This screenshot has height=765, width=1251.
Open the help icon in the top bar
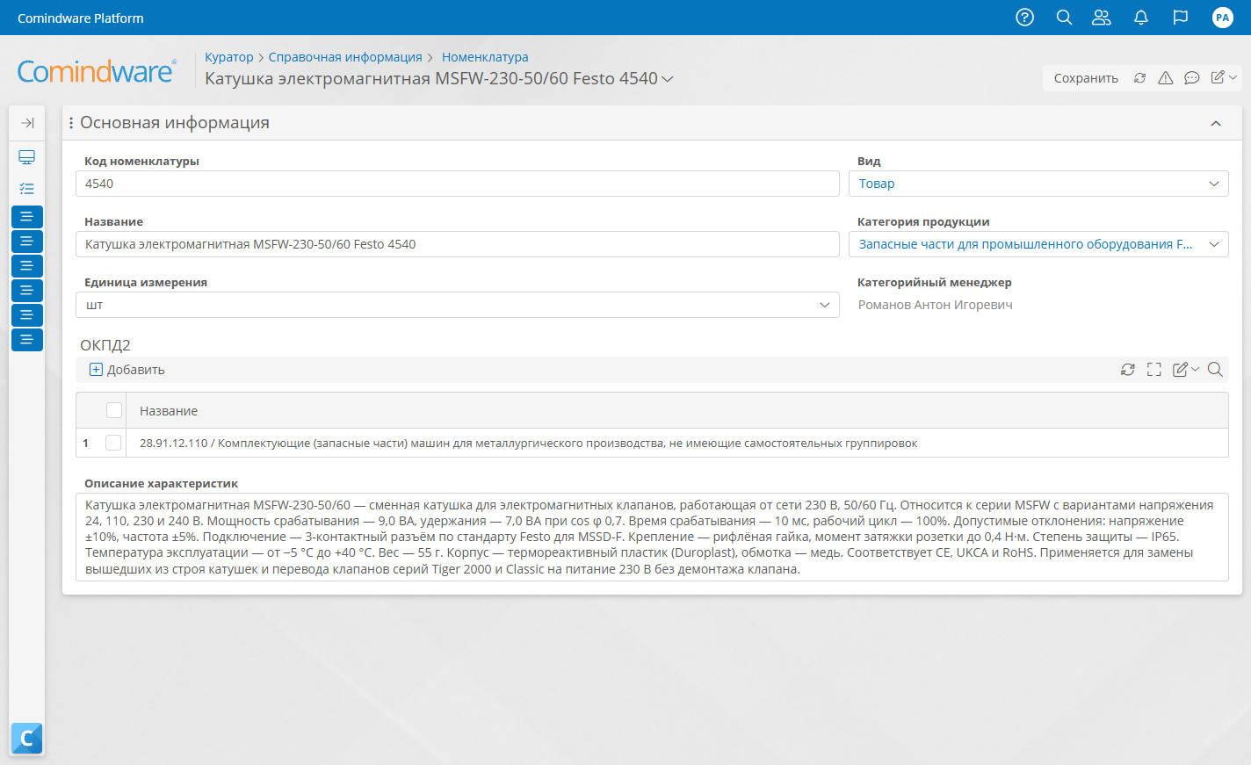coord(1024,18)
